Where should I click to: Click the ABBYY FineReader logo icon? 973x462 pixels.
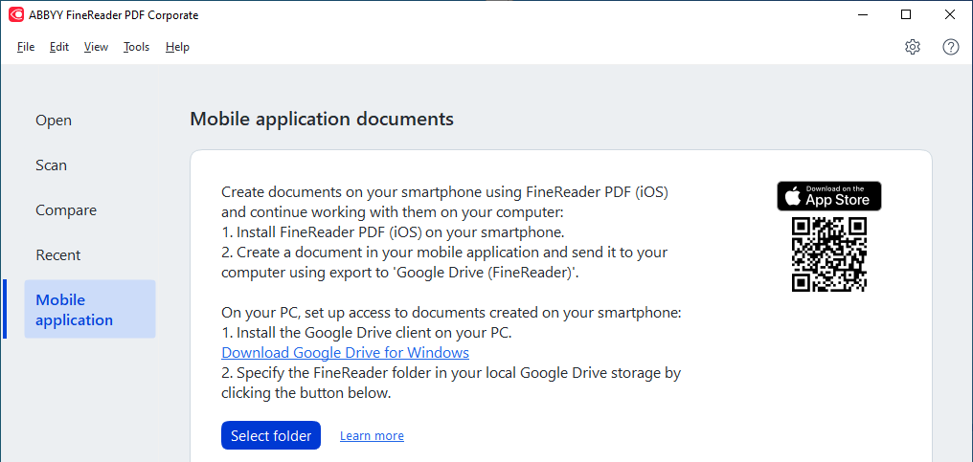(16, 15)
